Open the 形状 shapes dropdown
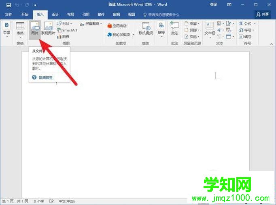 click(x=64, y=23)
